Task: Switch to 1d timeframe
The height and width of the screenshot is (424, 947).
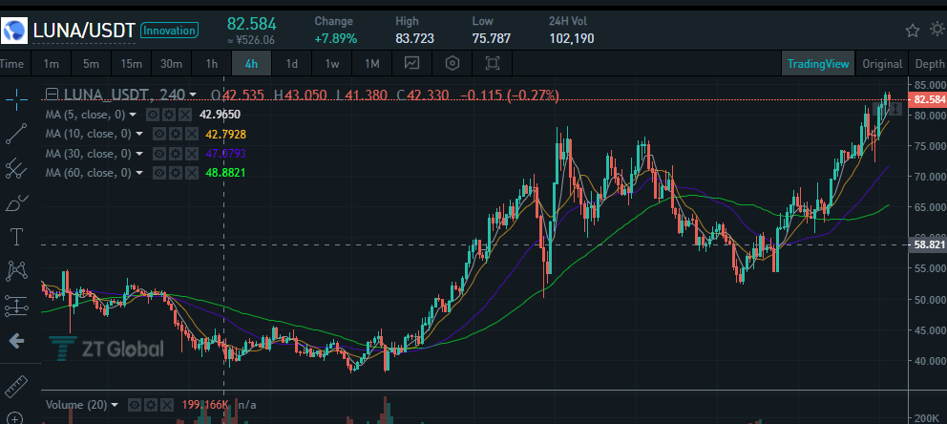Action: 292,63
